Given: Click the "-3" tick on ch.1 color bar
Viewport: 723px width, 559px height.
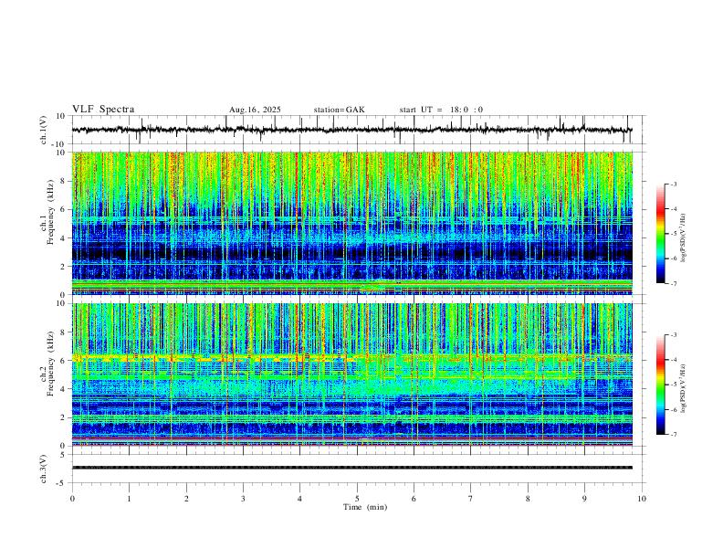Looking at the screenshot, I should pos(674,184).
